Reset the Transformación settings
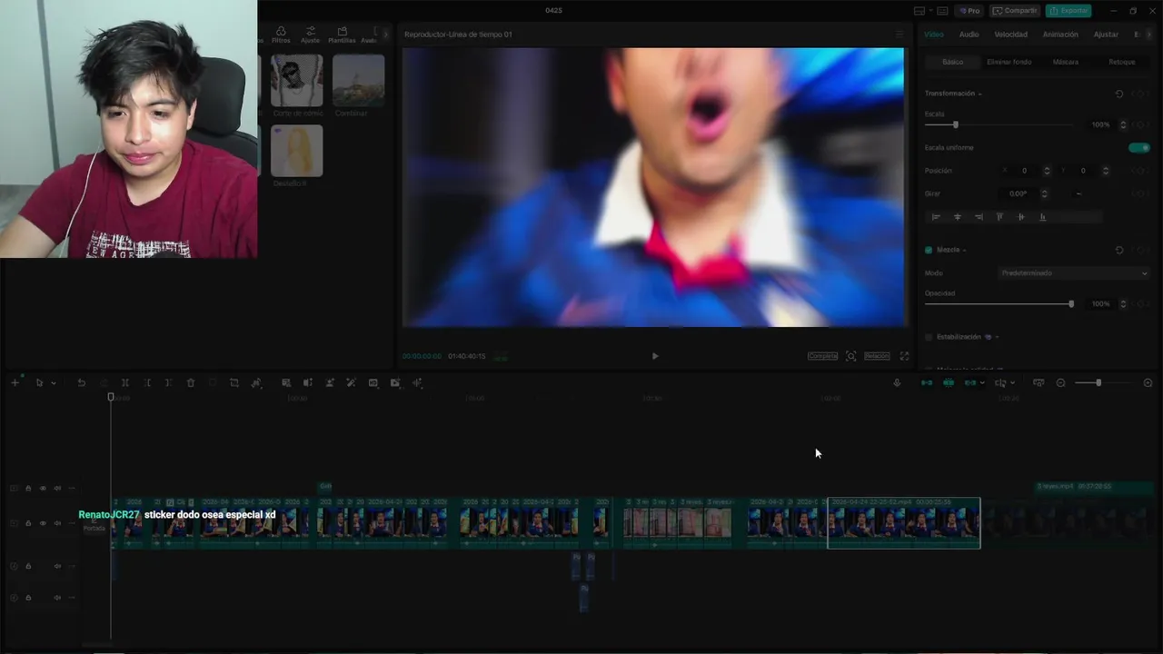The height and width of the screenshot is (654, 1163). pos(1119,94)
